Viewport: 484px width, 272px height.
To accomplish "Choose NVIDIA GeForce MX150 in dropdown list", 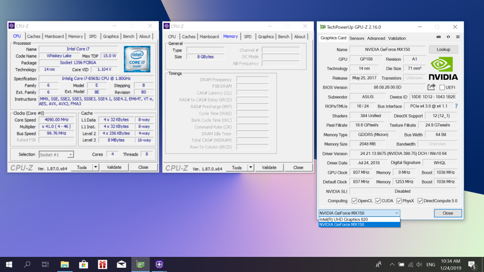I will point(359,224).
